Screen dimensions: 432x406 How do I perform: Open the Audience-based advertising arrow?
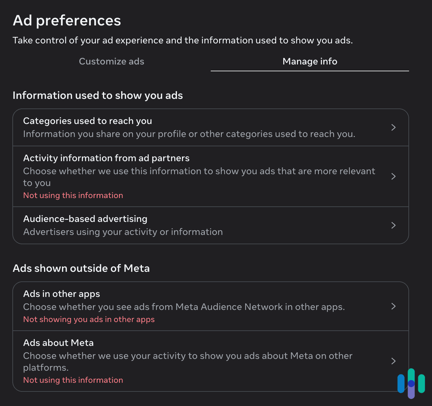tap(394, 225)
